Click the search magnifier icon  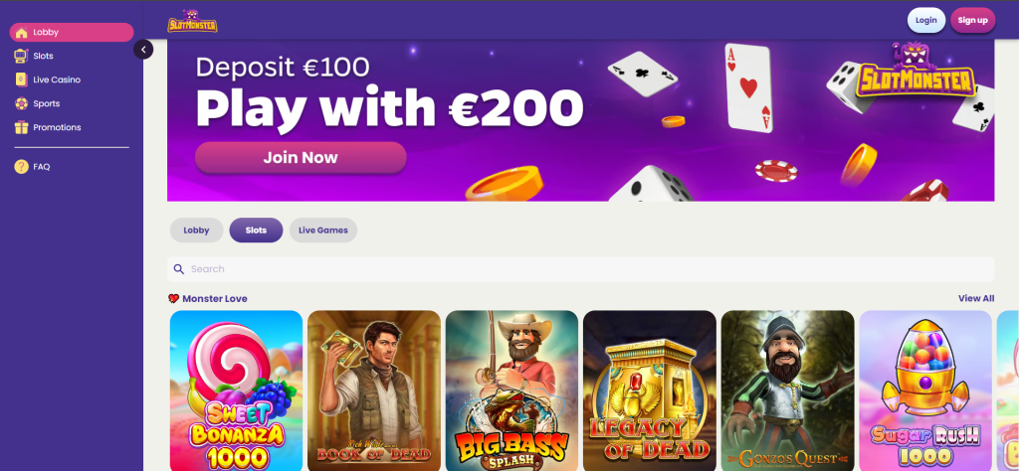coord(179,268)
